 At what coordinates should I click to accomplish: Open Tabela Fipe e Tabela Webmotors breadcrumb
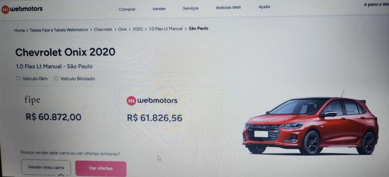(x=59, y=30)
